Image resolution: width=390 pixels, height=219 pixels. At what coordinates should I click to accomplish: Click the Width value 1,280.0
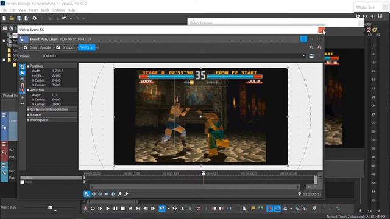pos(58,71)
